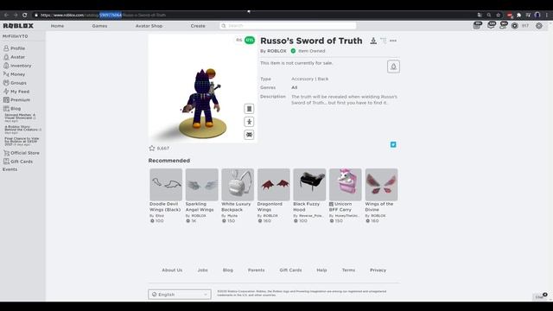
Task: Open the settings gear icon
Action: 539,26
